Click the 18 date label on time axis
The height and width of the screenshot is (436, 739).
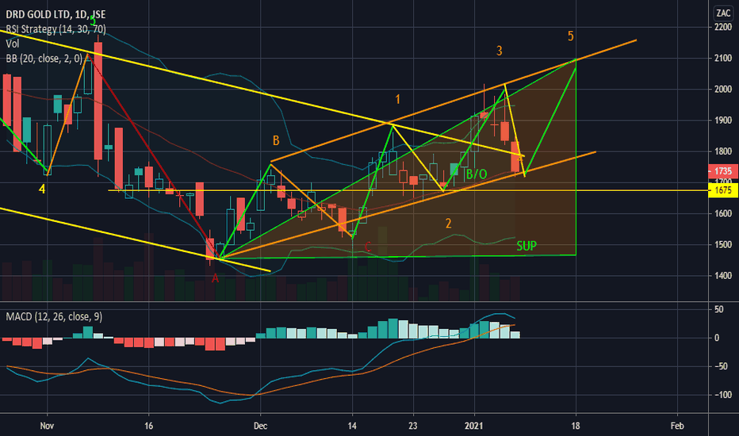[576, 426]
